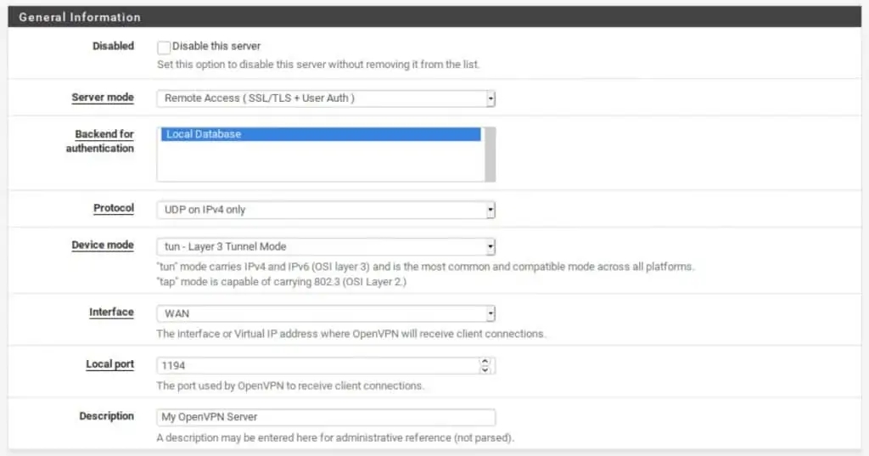
Task: Click the authentication backend list scrollbar
Action: [490, 154]
